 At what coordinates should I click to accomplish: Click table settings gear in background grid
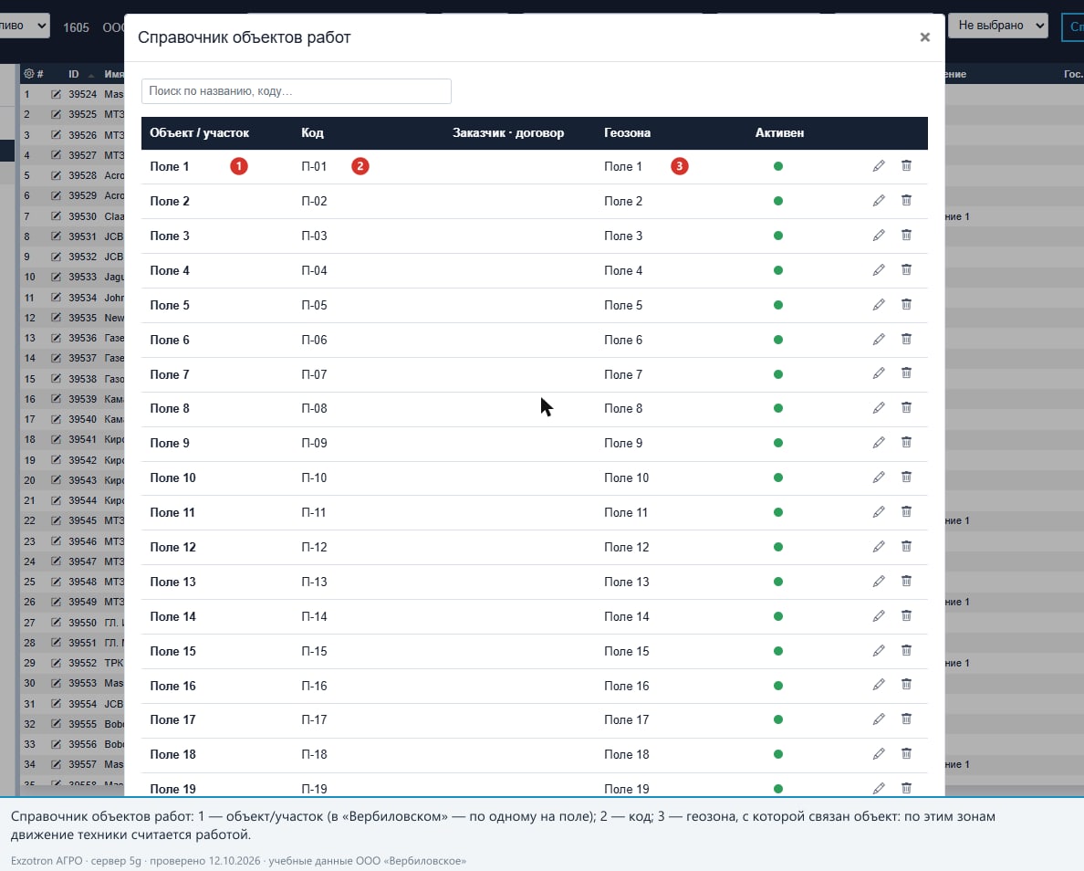click(x=29, y=73)
